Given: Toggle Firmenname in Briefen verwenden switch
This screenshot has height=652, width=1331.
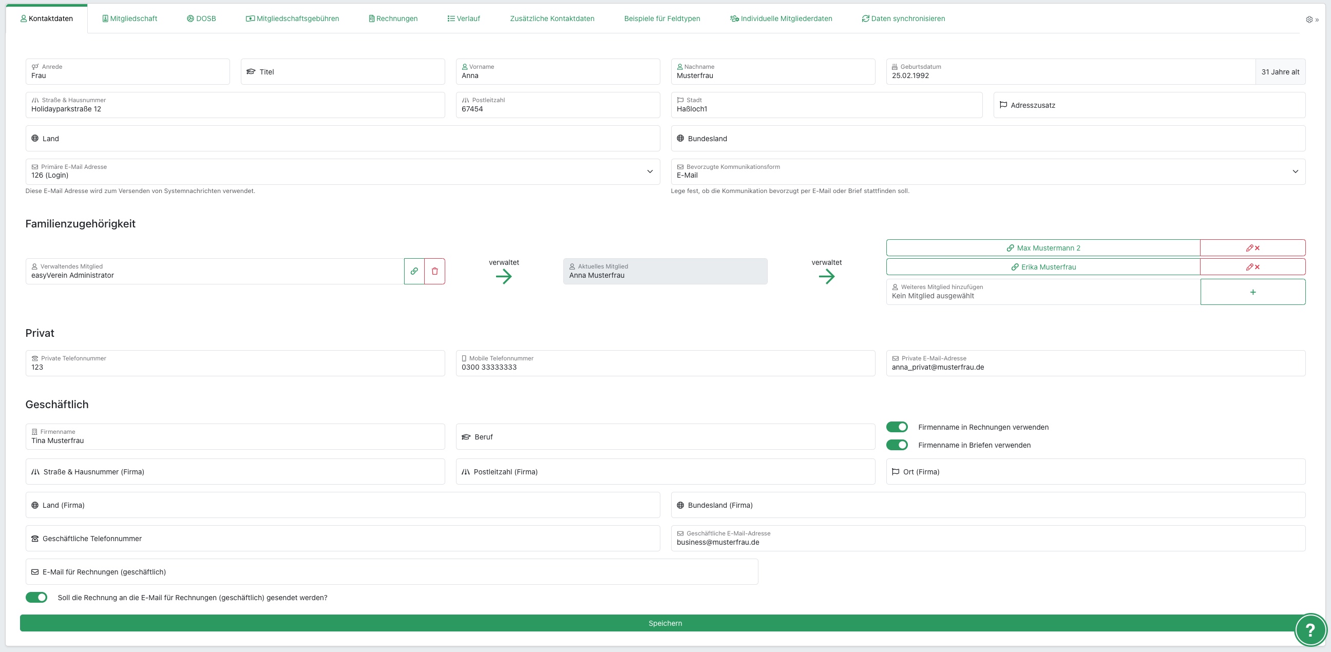Looking at the screenshot, I should (897, 445).
